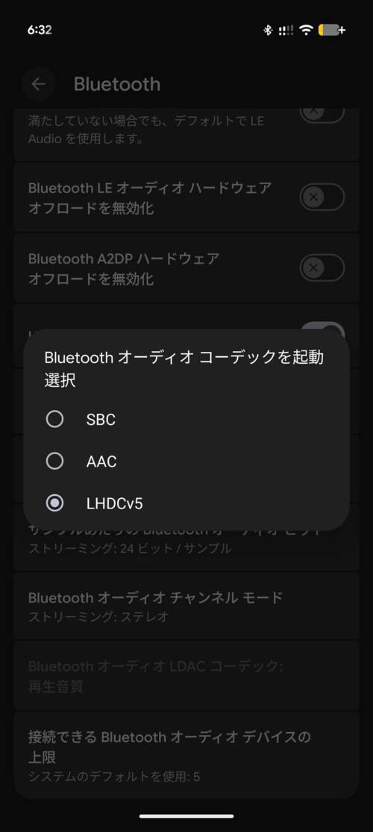Tap the battery charging indicator
Screen dimensions: 373x832
(332, 31)
